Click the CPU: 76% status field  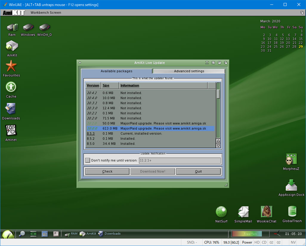point(211,242)
